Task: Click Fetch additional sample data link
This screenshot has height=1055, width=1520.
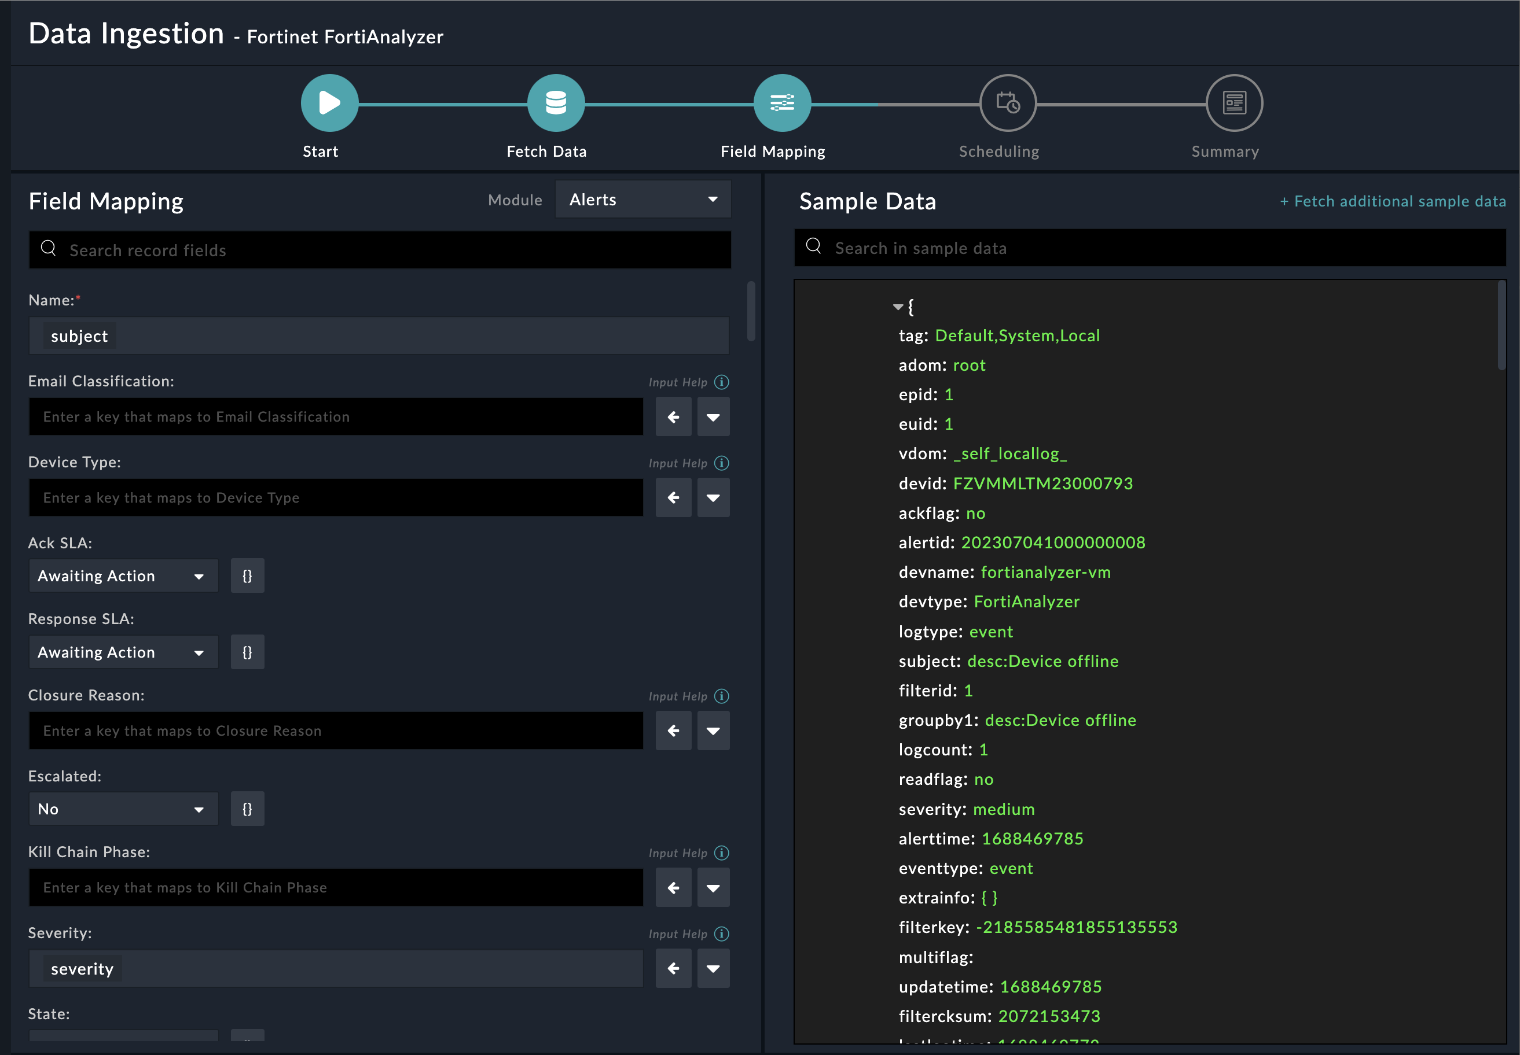Action: pyautogui.click(x=1393, y=201)
